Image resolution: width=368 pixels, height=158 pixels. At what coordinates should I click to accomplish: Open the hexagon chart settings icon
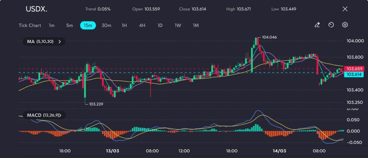tap(345, 25)
